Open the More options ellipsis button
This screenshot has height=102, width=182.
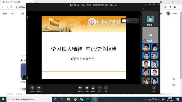point(106,88)
